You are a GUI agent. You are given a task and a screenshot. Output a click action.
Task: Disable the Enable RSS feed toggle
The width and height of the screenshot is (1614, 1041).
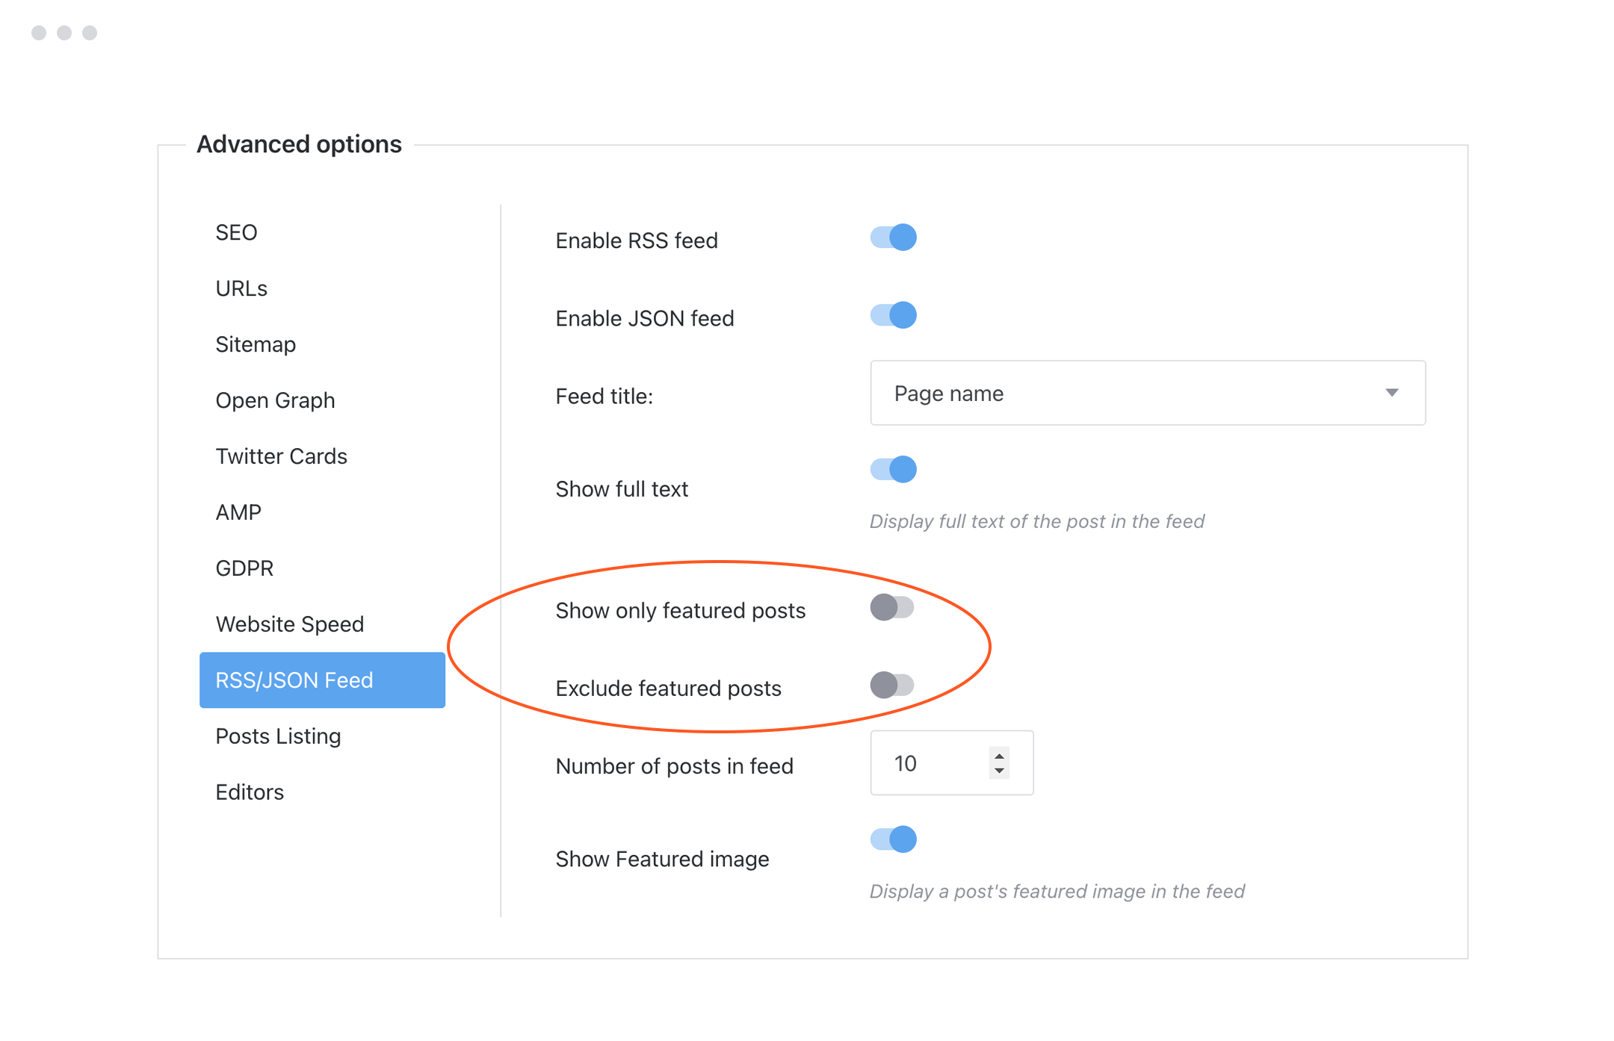click(893, 237)
